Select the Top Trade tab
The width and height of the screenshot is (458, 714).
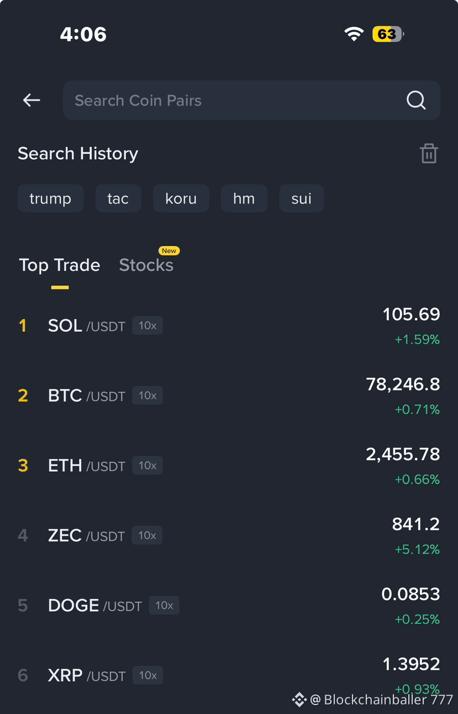[60, 265]
